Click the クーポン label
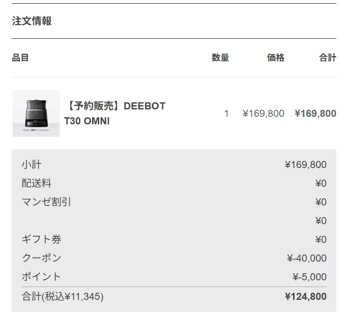341x314 pixels. point(42,258)
